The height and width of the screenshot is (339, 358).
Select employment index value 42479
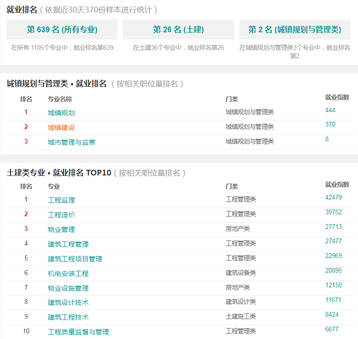333,197
